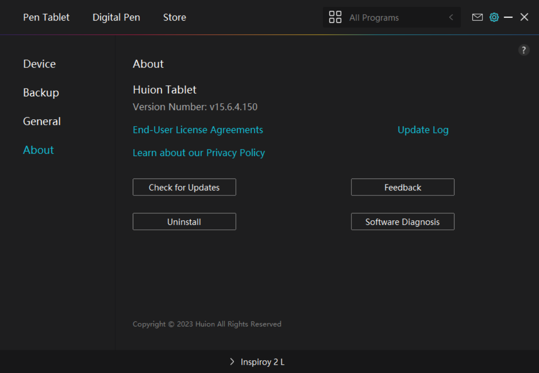Click the settings gear icon
The width and height of the screenshot is (539, 373).
[494, 17]
